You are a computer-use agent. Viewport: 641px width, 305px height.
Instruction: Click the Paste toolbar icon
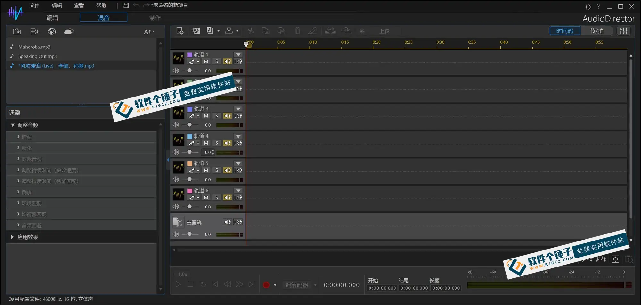tap(281, 30)
